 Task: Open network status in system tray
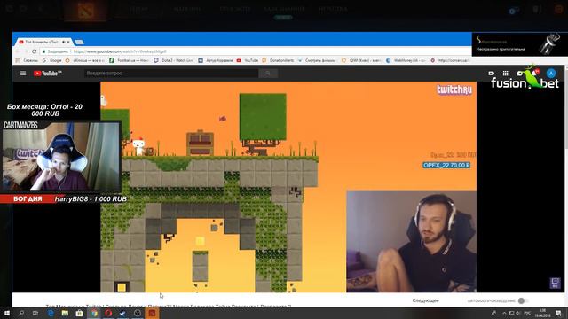point(511,313)
